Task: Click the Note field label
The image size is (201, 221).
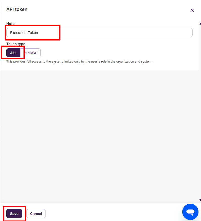Action: click(10, 24)
